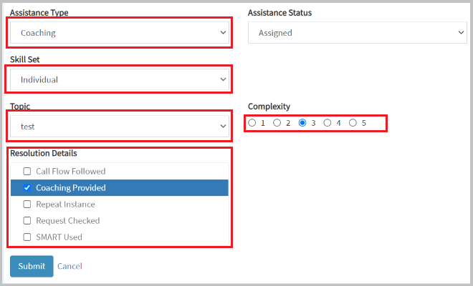Select complexity level 4
Image resolution: width=473 pixels, height=286 pixels.
point(328,123)
